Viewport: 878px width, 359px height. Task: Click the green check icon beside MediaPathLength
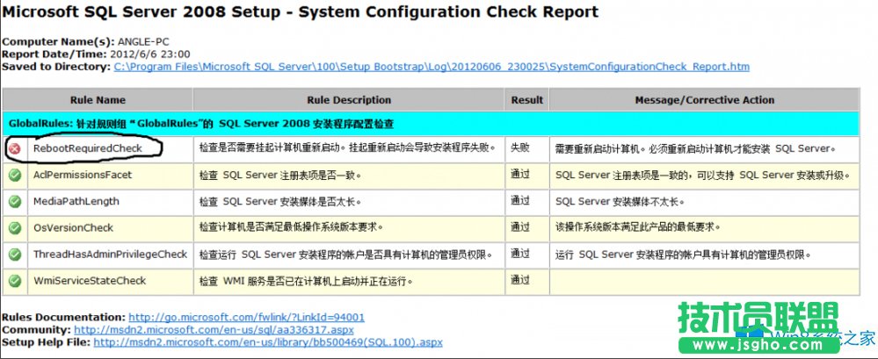click(x=15, y=202)
